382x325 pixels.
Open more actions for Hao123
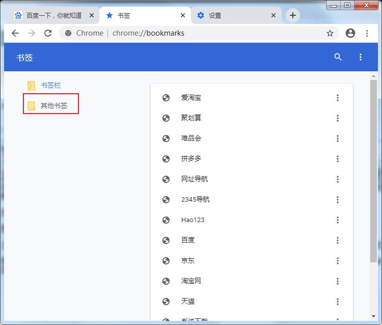tap(338, 220)
